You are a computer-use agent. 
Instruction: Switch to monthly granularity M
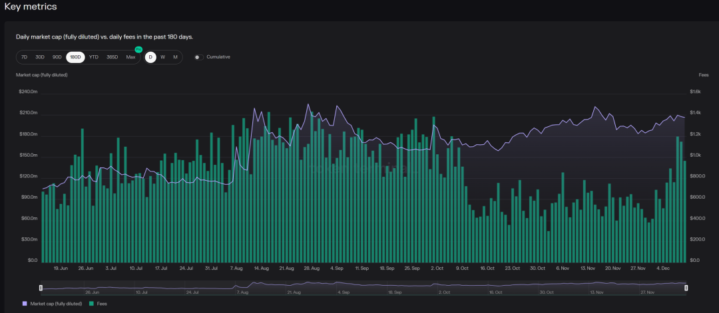(175, 57)
